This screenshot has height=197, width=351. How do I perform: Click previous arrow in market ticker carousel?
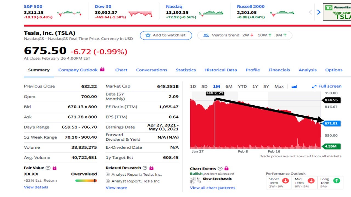point(310,12)
